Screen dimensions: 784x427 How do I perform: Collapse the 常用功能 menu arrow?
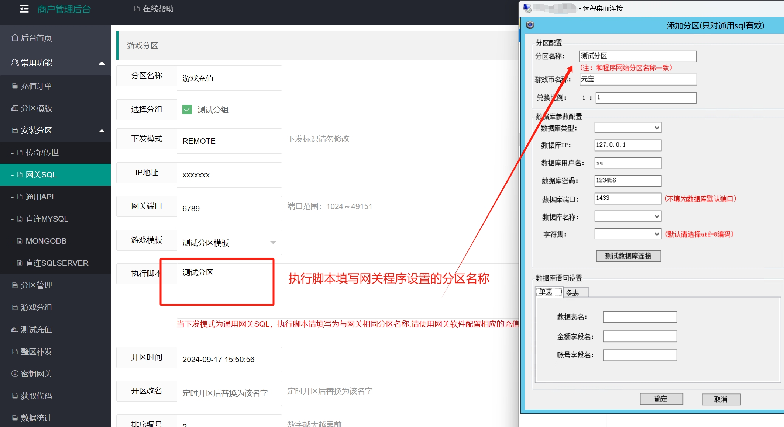pos(102,63)
